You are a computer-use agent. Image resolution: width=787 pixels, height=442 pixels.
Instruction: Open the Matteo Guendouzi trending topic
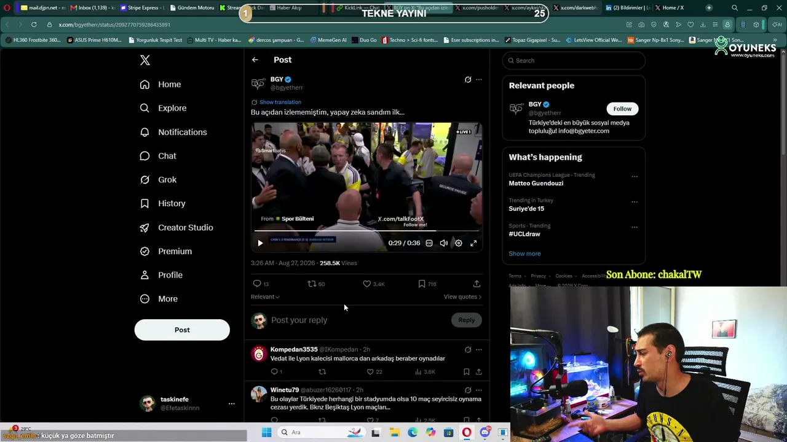click(536, 183)
